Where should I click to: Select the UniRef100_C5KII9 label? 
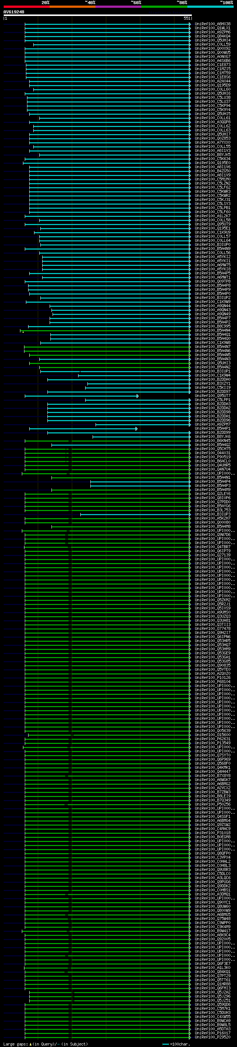coord(213,388)
